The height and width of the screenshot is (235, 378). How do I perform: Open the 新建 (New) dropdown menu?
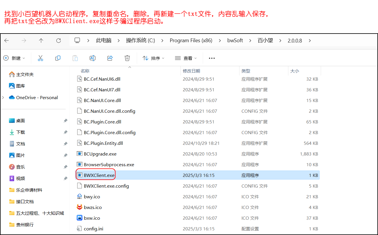(x=14, y=58)
